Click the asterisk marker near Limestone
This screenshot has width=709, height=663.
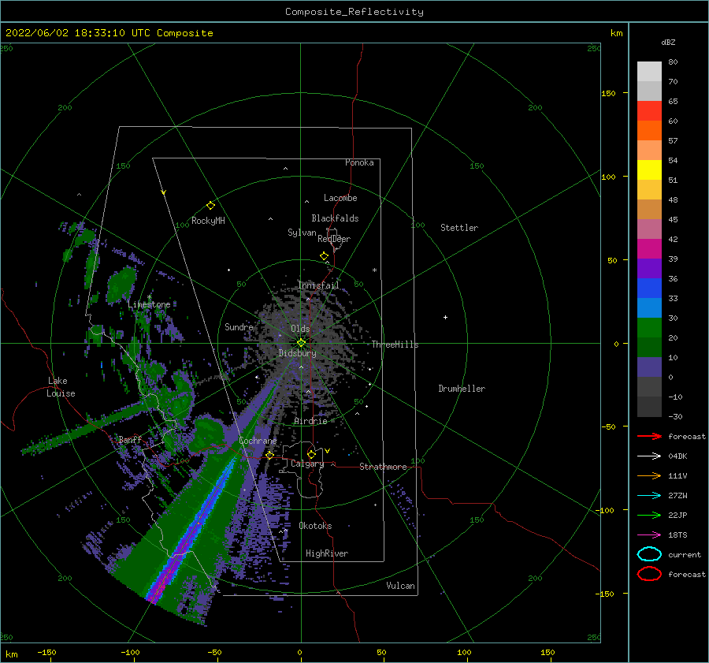pyautogui.click(x=149, y=297)
